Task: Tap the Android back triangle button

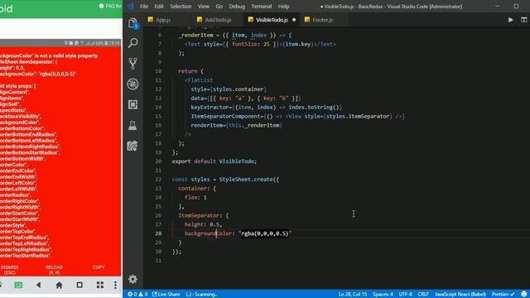Action: pos(39,285)
